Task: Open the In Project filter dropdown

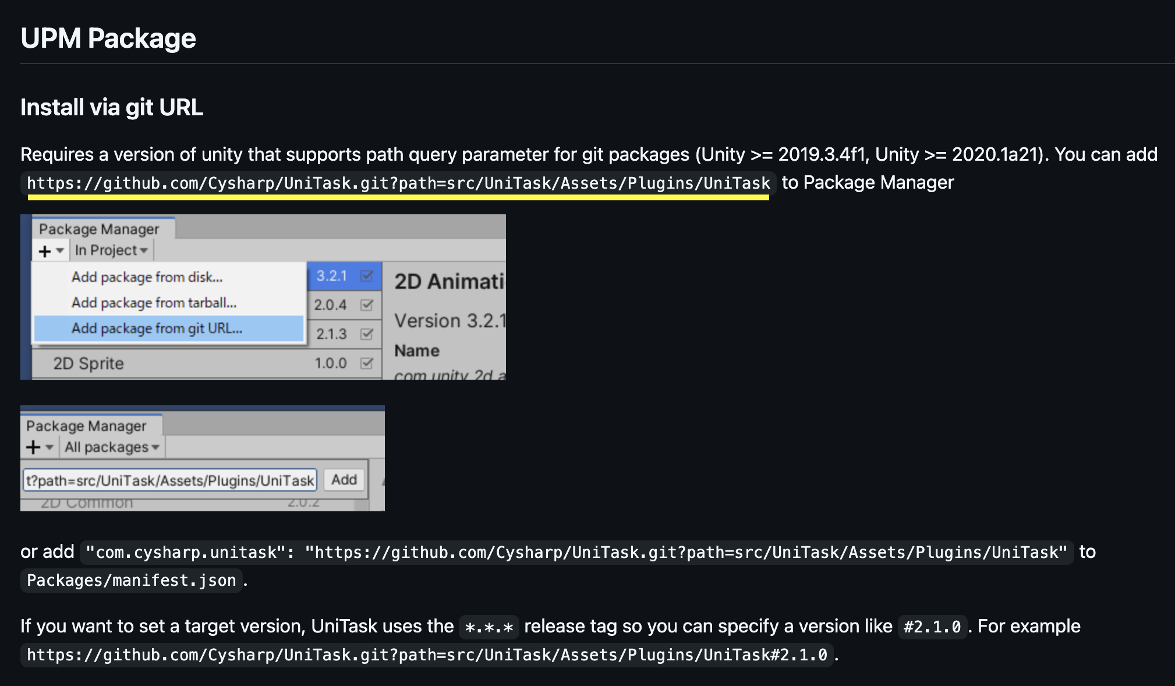Action: point(111,250)
